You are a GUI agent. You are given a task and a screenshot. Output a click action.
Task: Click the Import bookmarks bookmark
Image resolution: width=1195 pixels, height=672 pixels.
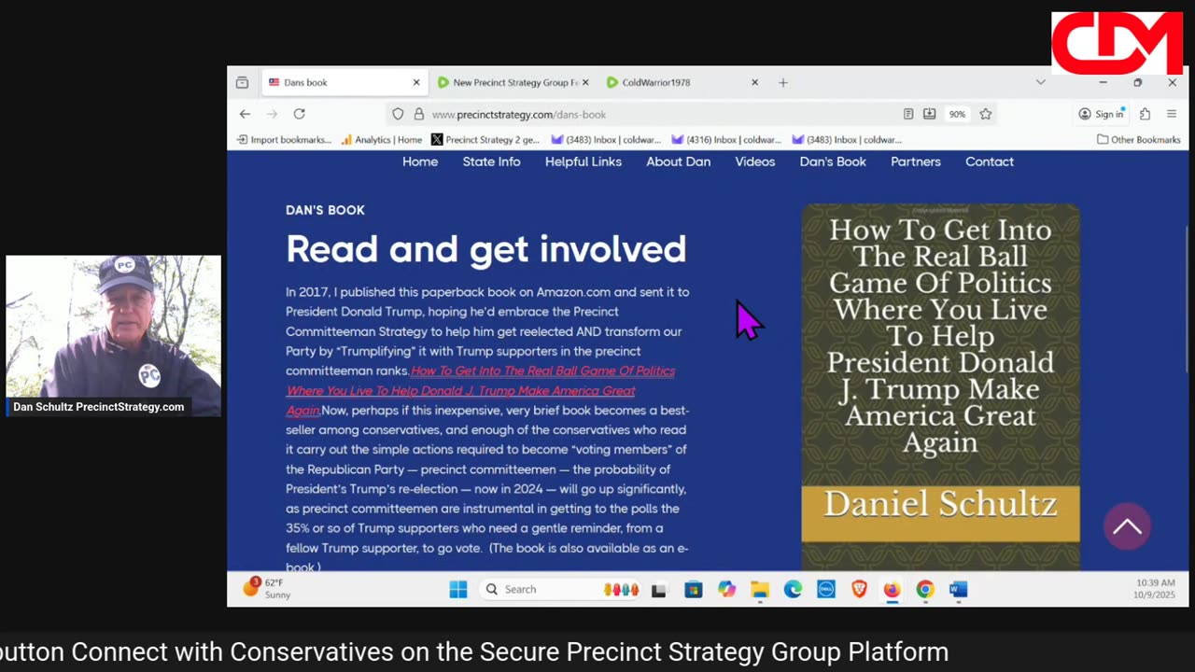(284, 139)
